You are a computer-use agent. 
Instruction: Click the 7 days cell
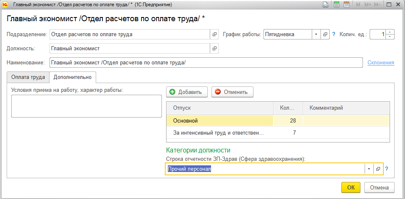(288, 133)
